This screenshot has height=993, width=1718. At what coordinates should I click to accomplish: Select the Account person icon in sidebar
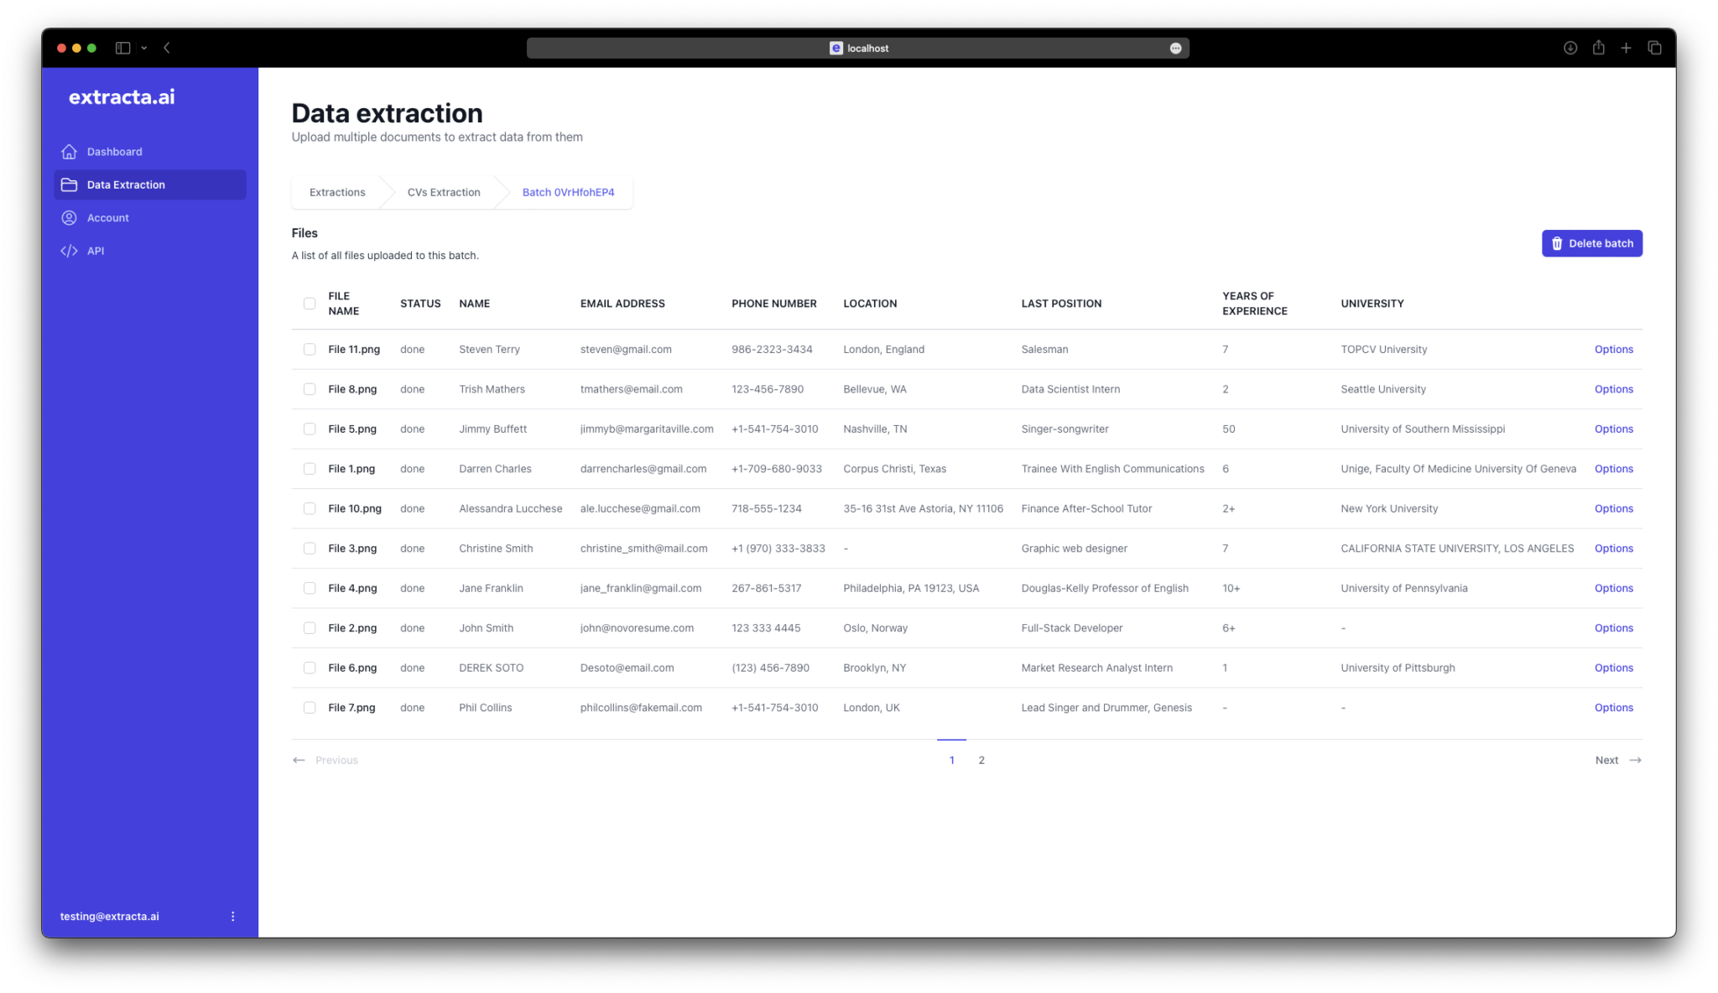(70, 217)
